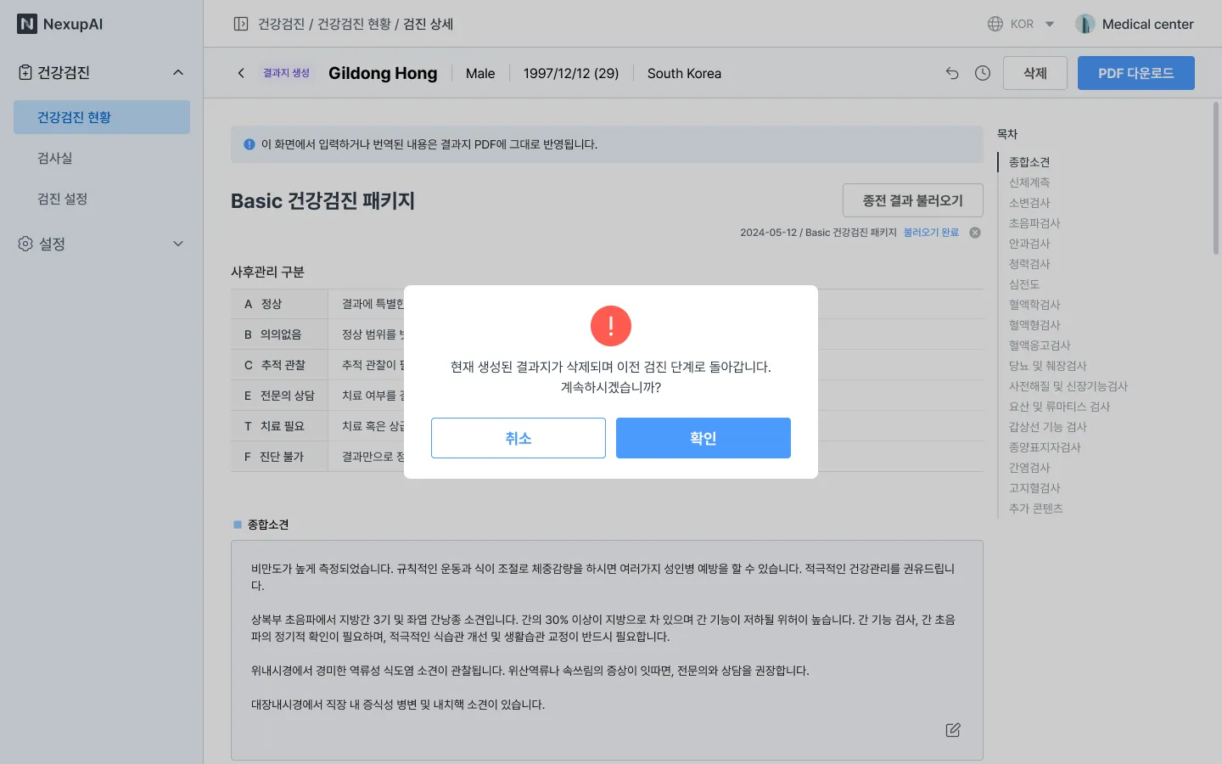
Task: Click the Medical center profile avatar
Action: [x=1085, y=24]
